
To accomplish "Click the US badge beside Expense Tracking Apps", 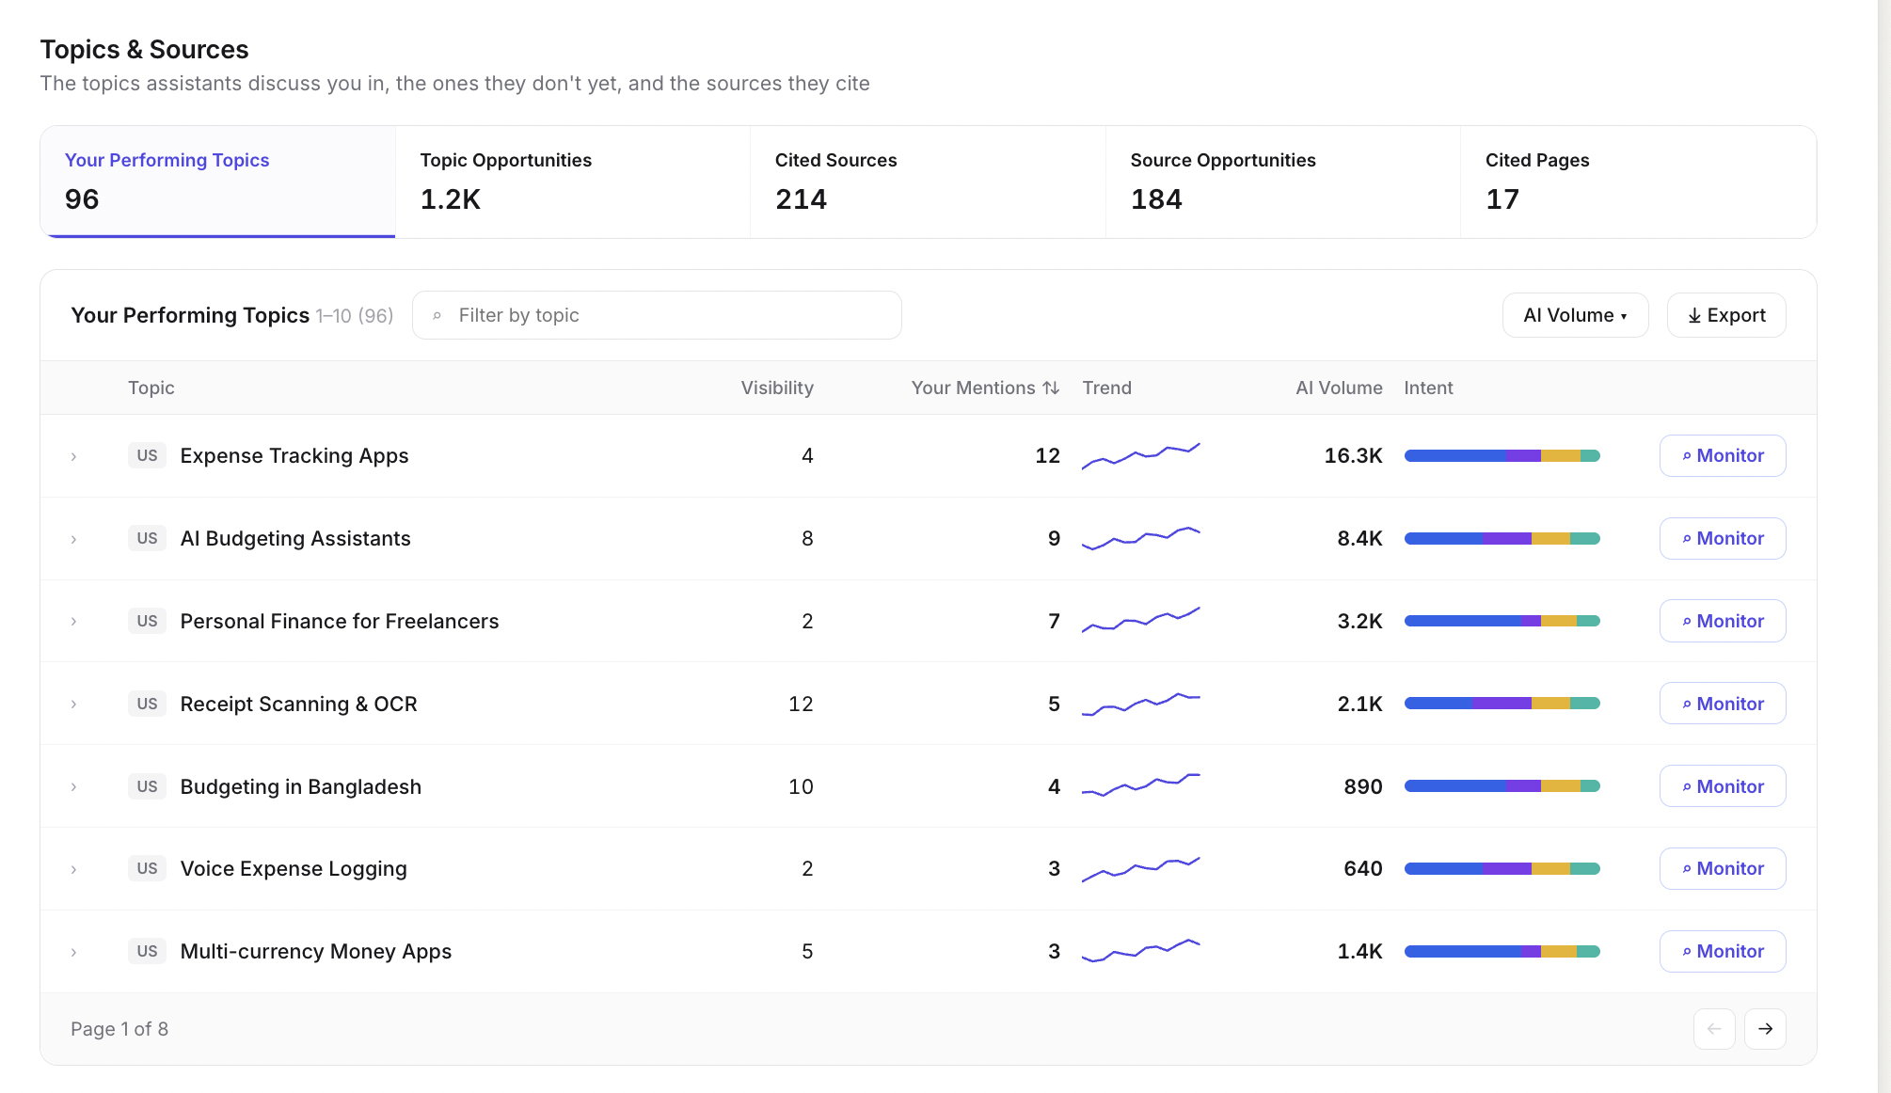I will pos(147,455).
